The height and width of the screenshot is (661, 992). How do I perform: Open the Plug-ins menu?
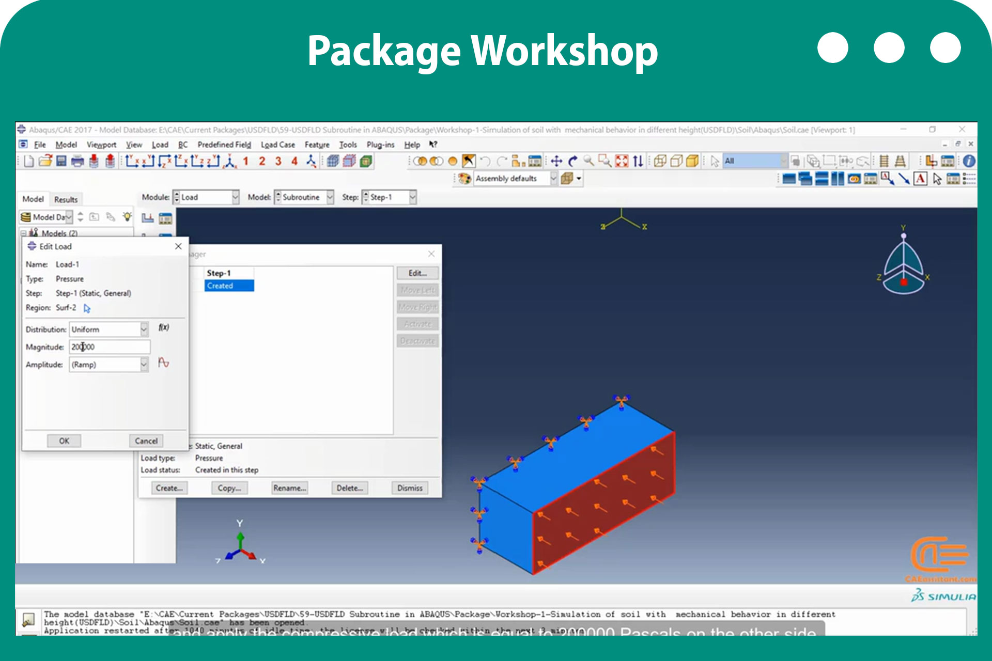point(380,145)
